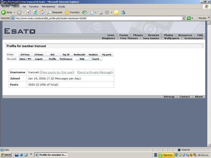Click the yellow note icon in the toolbar

[116, 12]
